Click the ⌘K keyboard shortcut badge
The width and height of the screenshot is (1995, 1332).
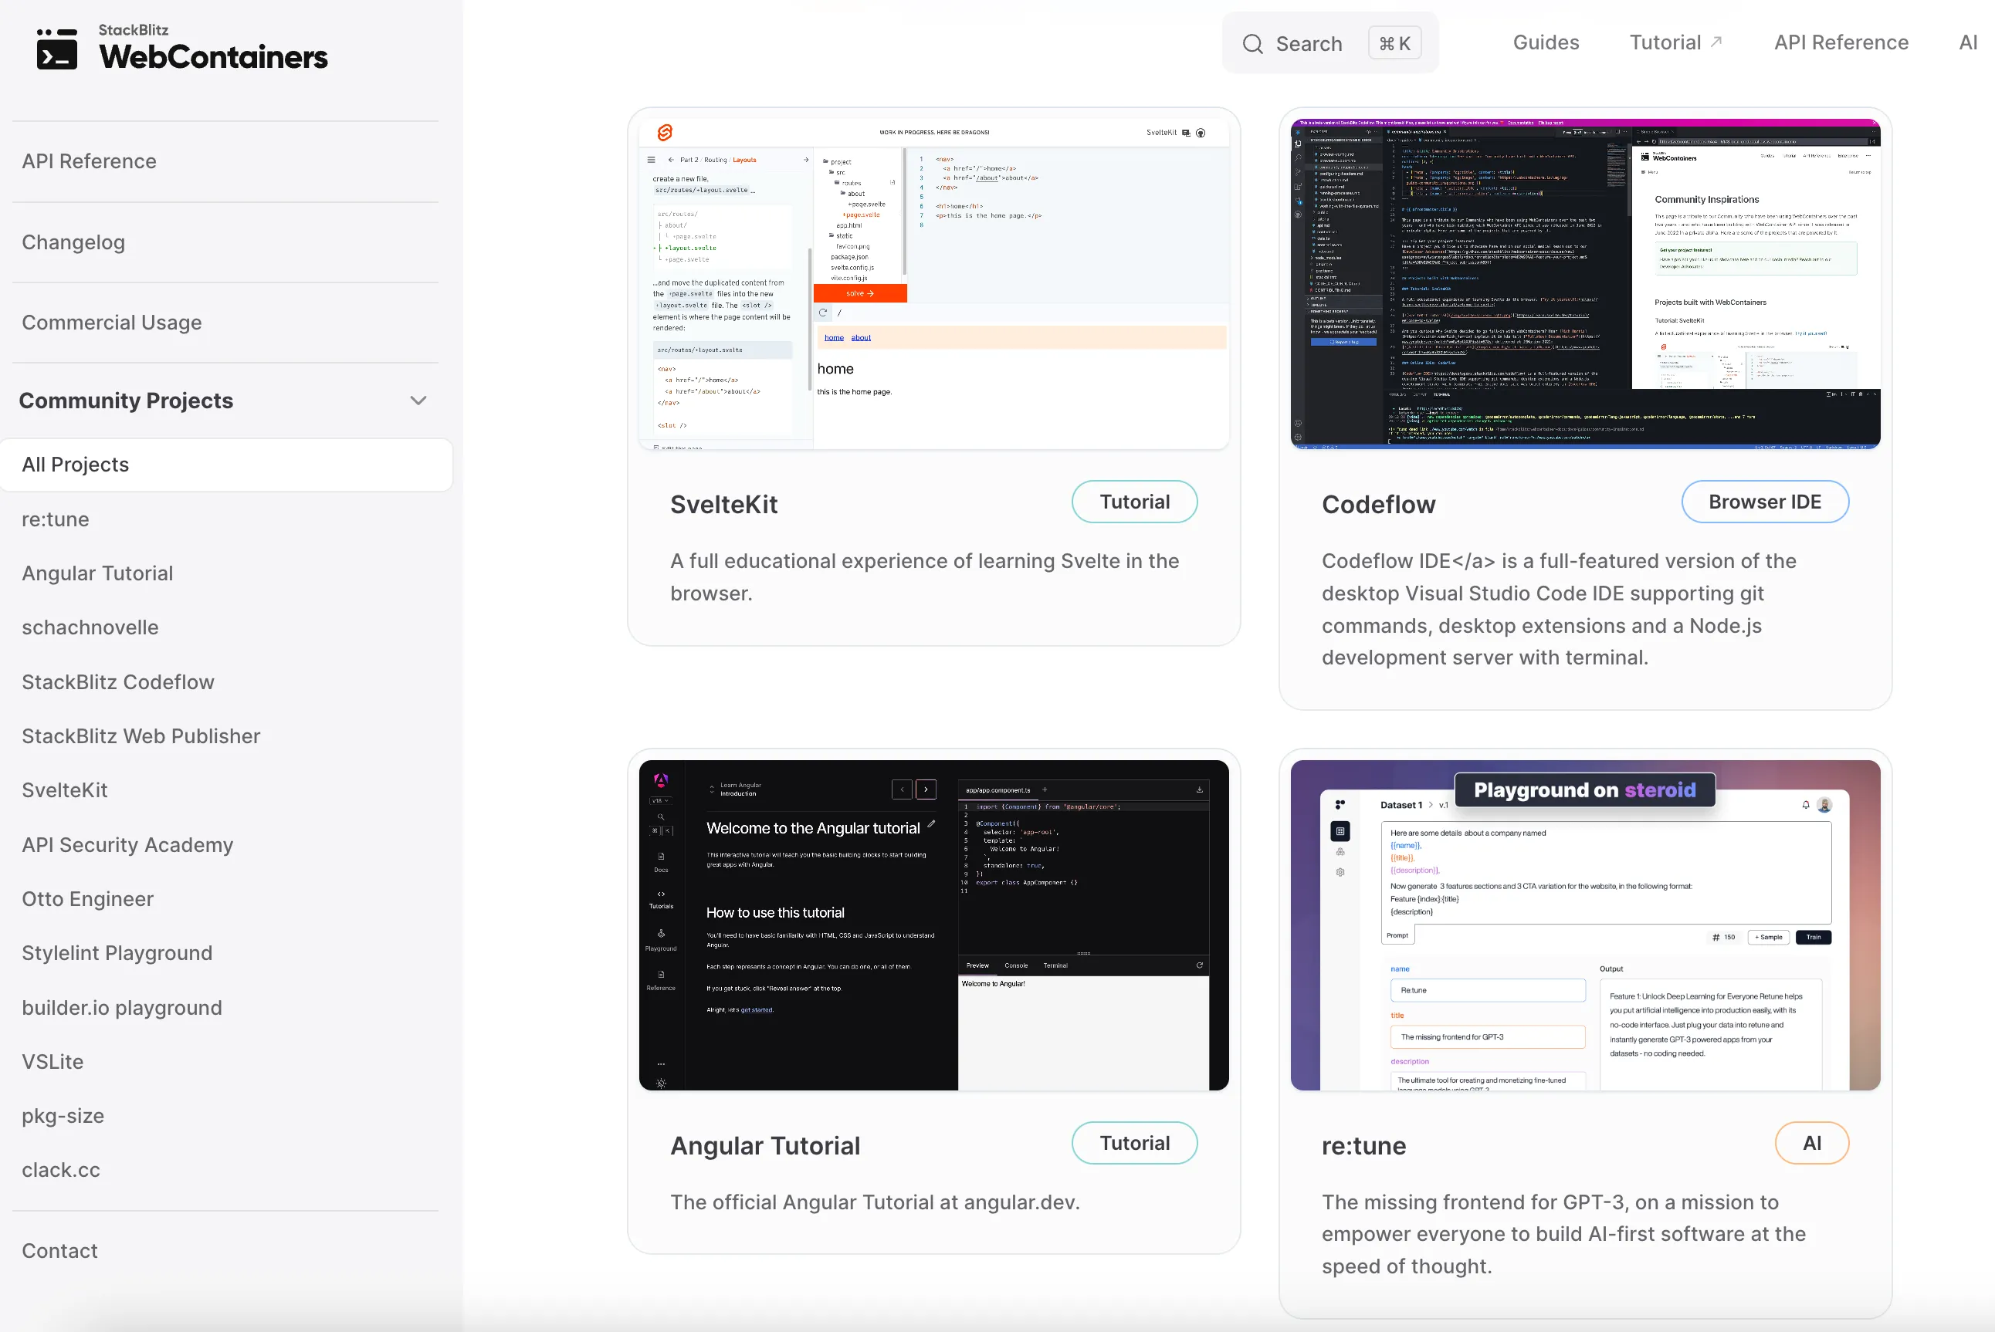[x=1394, y=43]
